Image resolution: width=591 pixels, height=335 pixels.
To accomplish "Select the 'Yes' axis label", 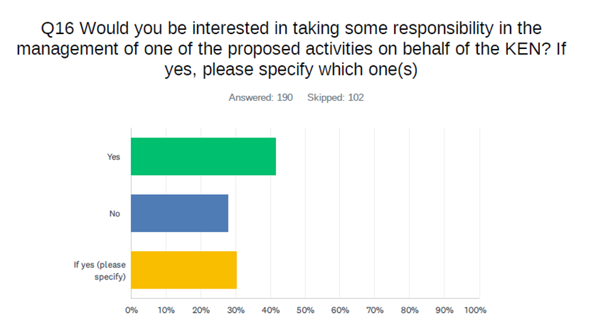I will (x=113, y=157).
